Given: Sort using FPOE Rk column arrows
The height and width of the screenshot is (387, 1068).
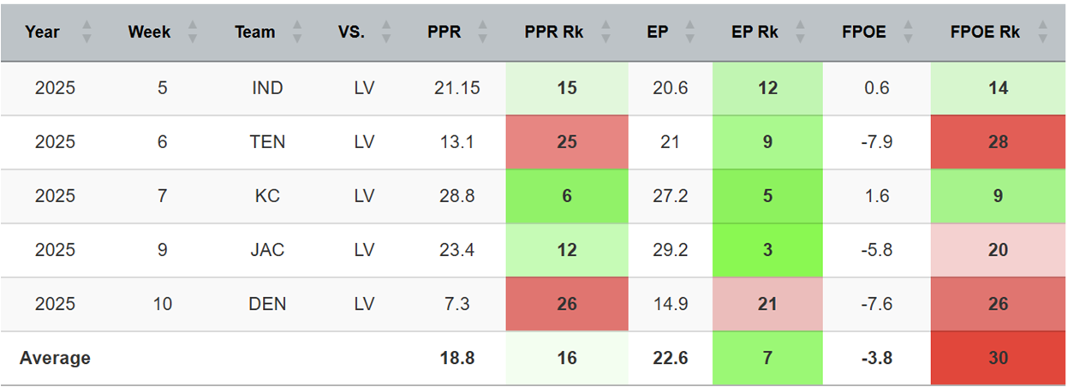Looking at the screenshot, I should pyautogui.click(x=1042, y=33).
